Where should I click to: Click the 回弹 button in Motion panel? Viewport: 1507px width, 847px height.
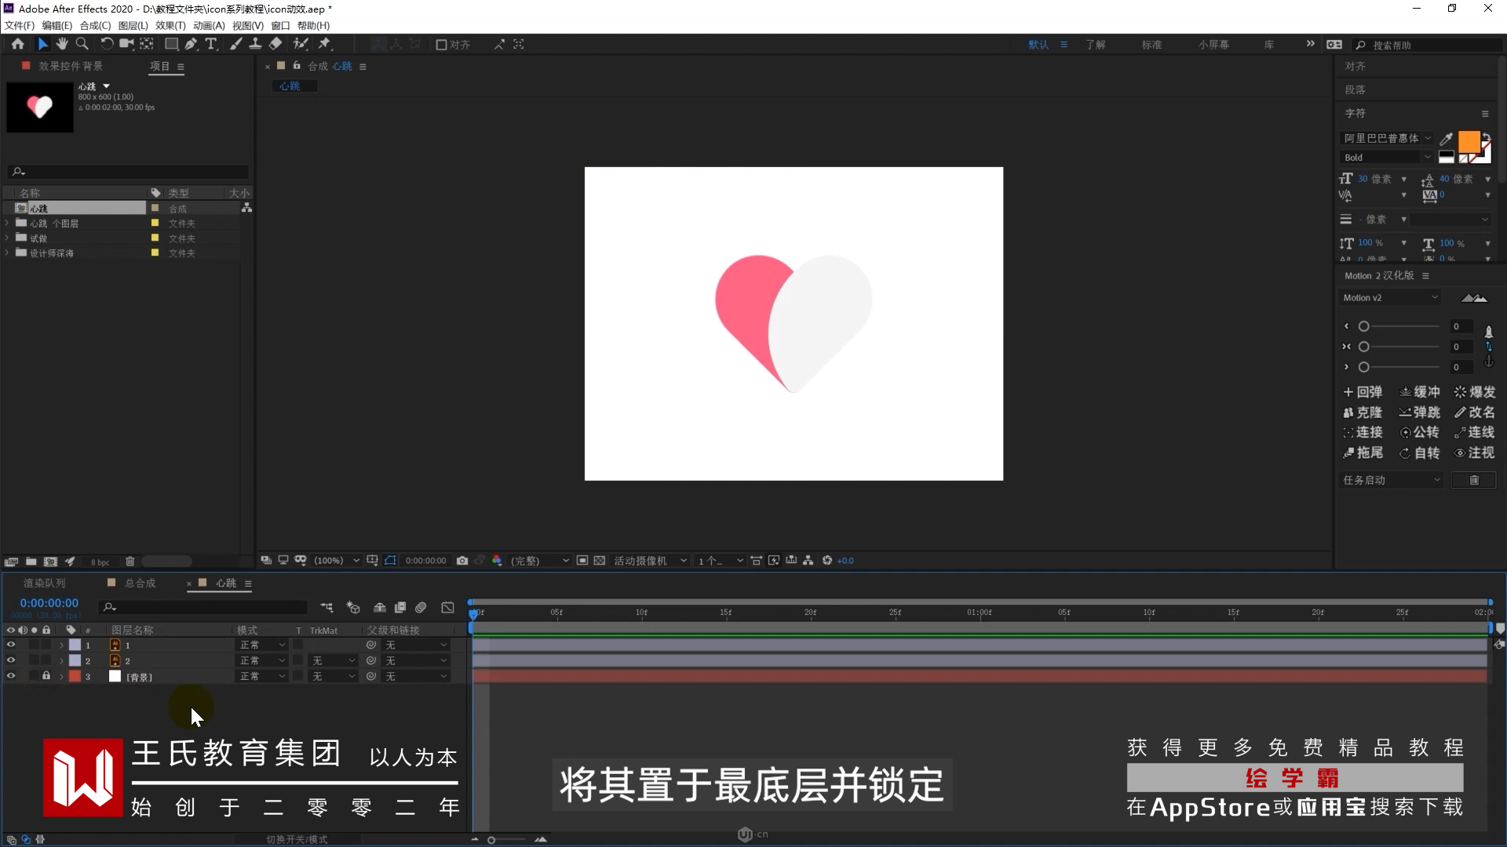point(1363,392)
